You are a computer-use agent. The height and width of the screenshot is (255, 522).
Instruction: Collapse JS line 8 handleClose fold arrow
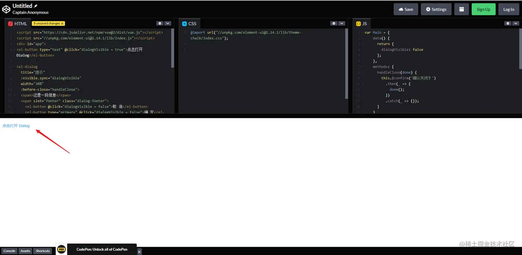362,72
